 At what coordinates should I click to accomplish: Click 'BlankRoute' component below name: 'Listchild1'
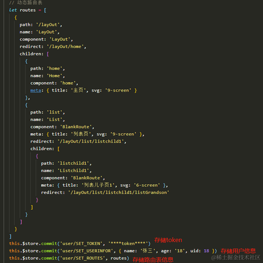click(x=87, y=178)
